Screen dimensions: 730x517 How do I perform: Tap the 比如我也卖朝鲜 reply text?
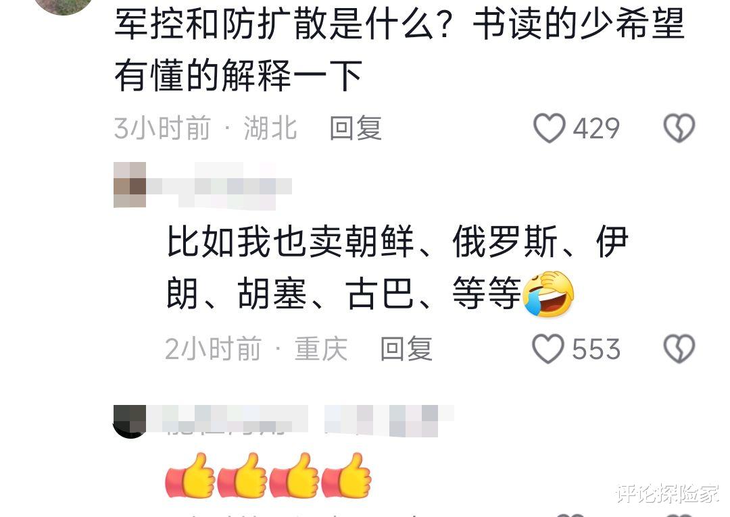(398, 268)
